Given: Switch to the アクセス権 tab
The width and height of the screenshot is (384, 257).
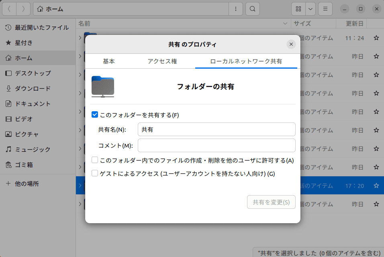Looking at the screenshot, I should tap(162, 61).
